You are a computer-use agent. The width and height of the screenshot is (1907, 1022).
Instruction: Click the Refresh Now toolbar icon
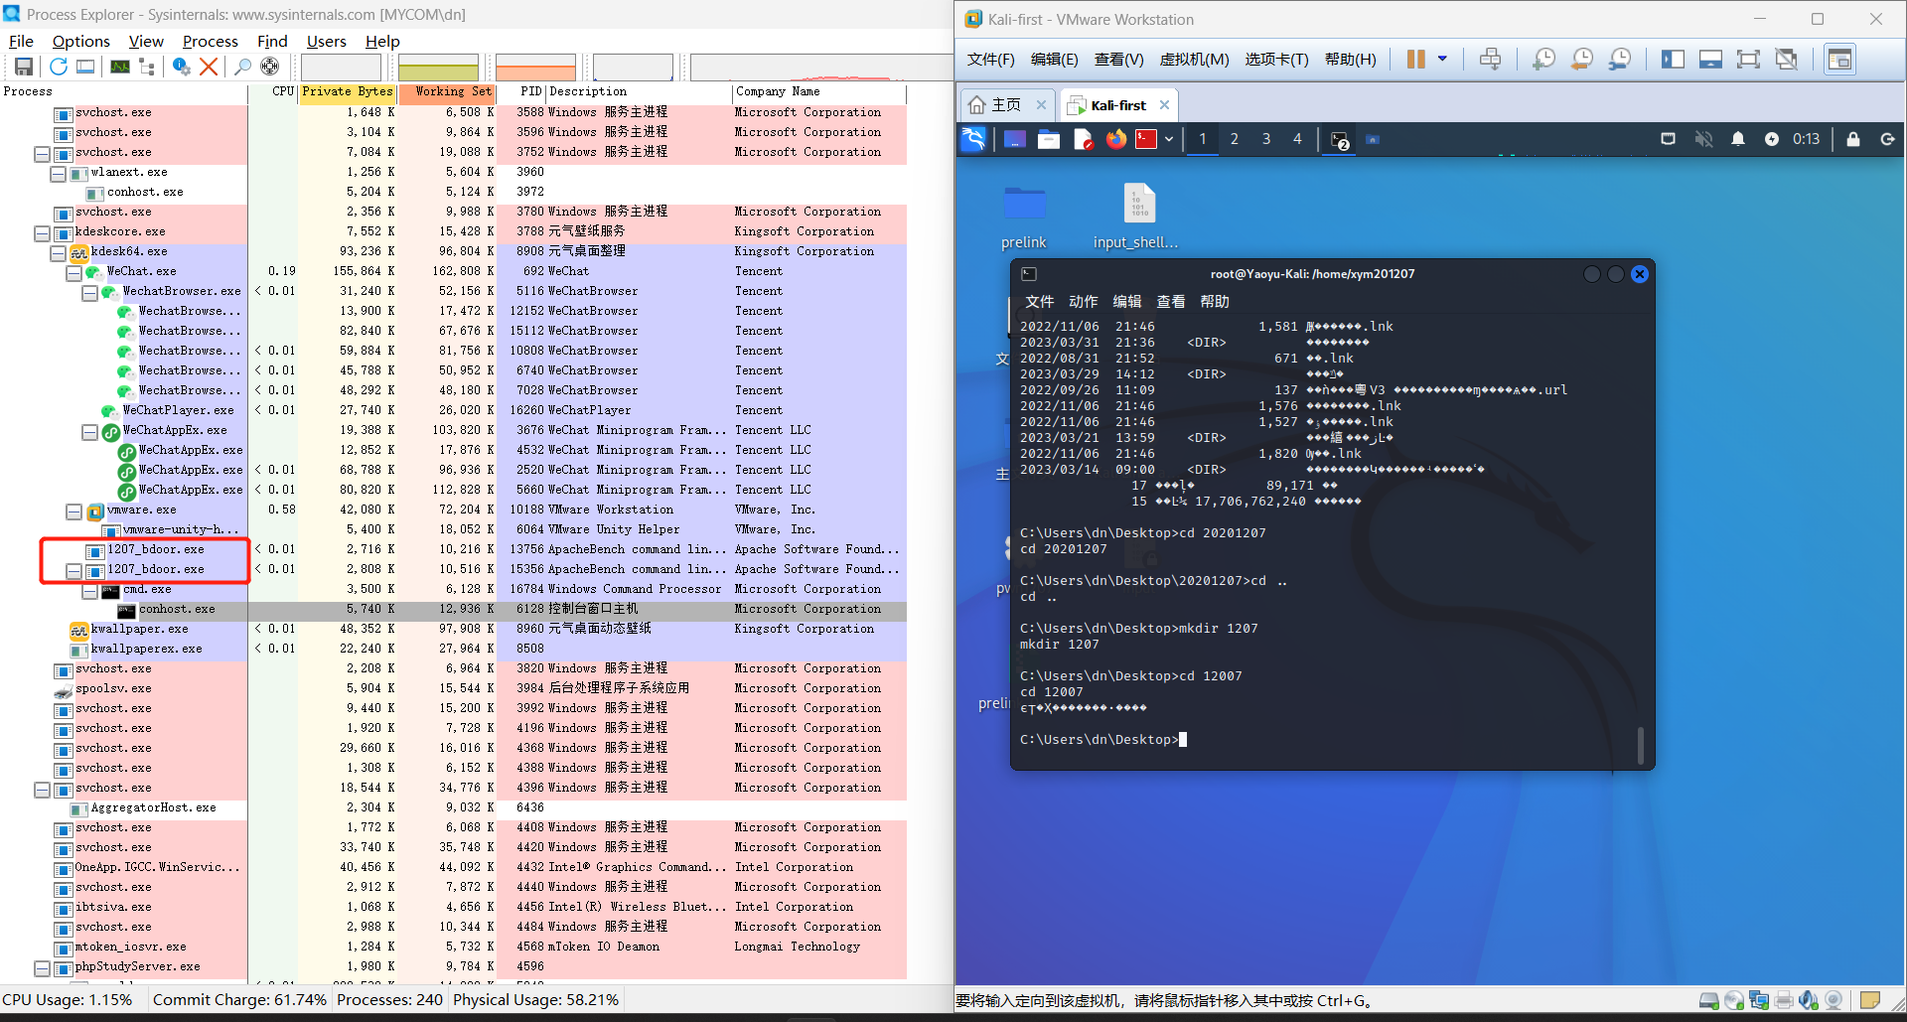click(x=59, y=67)
